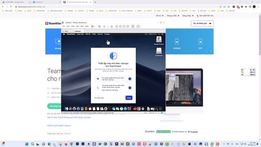This screenshot has height=147, width=261.
Task: Click the Windows taskbar search icon
Action: pos(33,144)
